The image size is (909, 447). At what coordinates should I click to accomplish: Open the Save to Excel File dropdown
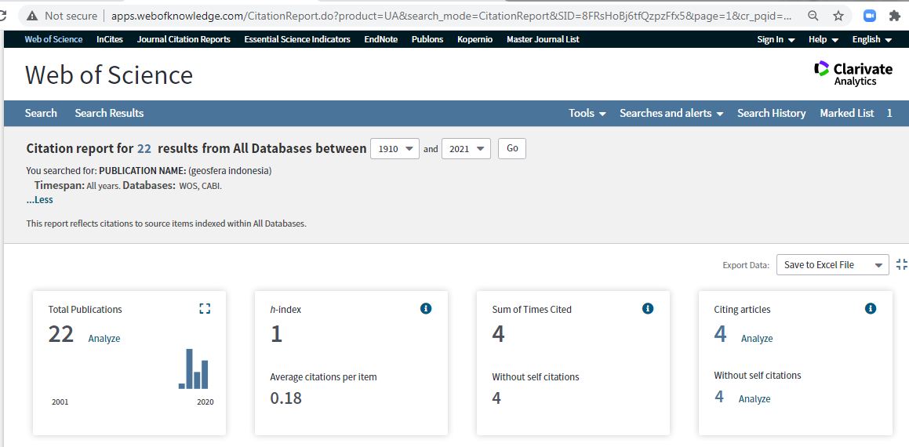click(832, 264)
